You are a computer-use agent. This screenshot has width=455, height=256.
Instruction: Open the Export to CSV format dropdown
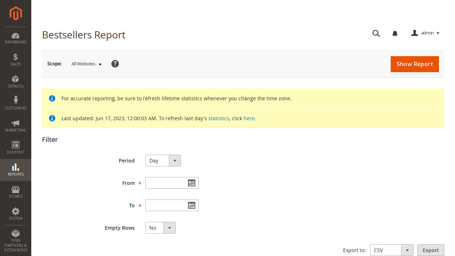tap(392, 250)
